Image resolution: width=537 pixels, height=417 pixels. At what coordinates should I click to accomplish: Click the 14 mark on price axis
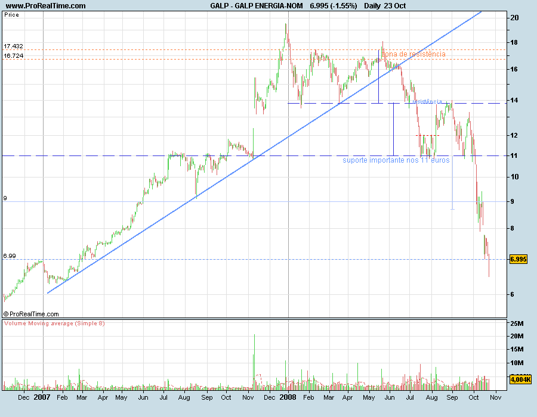click(x=514, y=101)
